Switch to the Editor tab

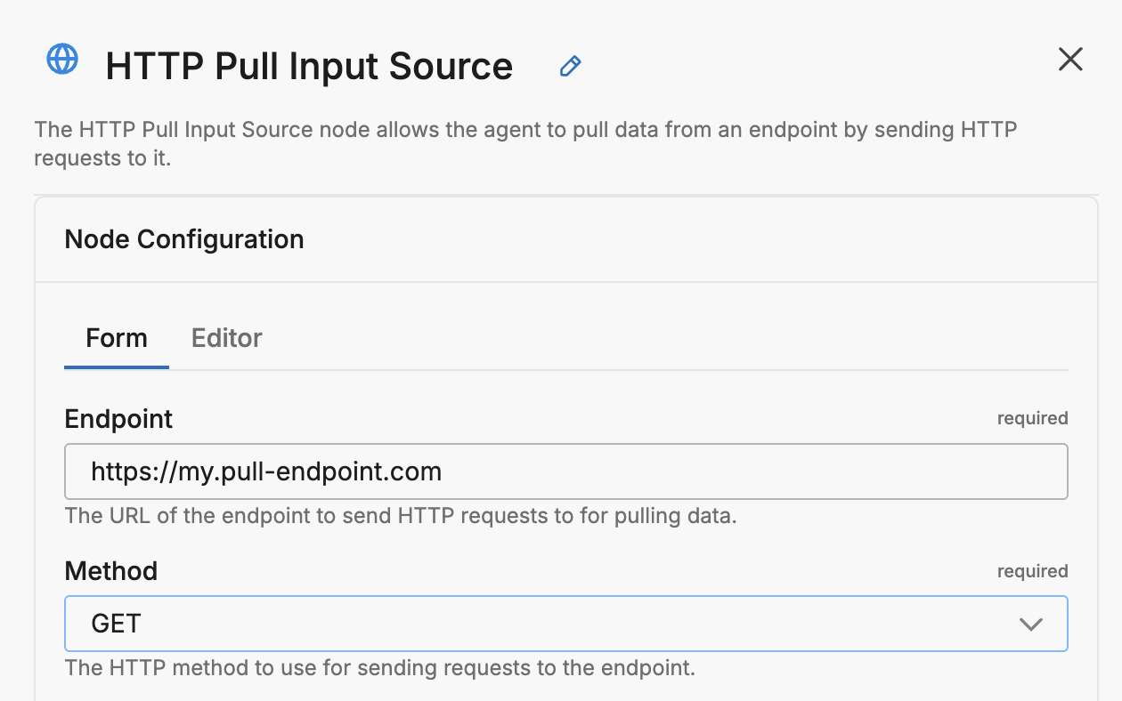pos(227,338)
